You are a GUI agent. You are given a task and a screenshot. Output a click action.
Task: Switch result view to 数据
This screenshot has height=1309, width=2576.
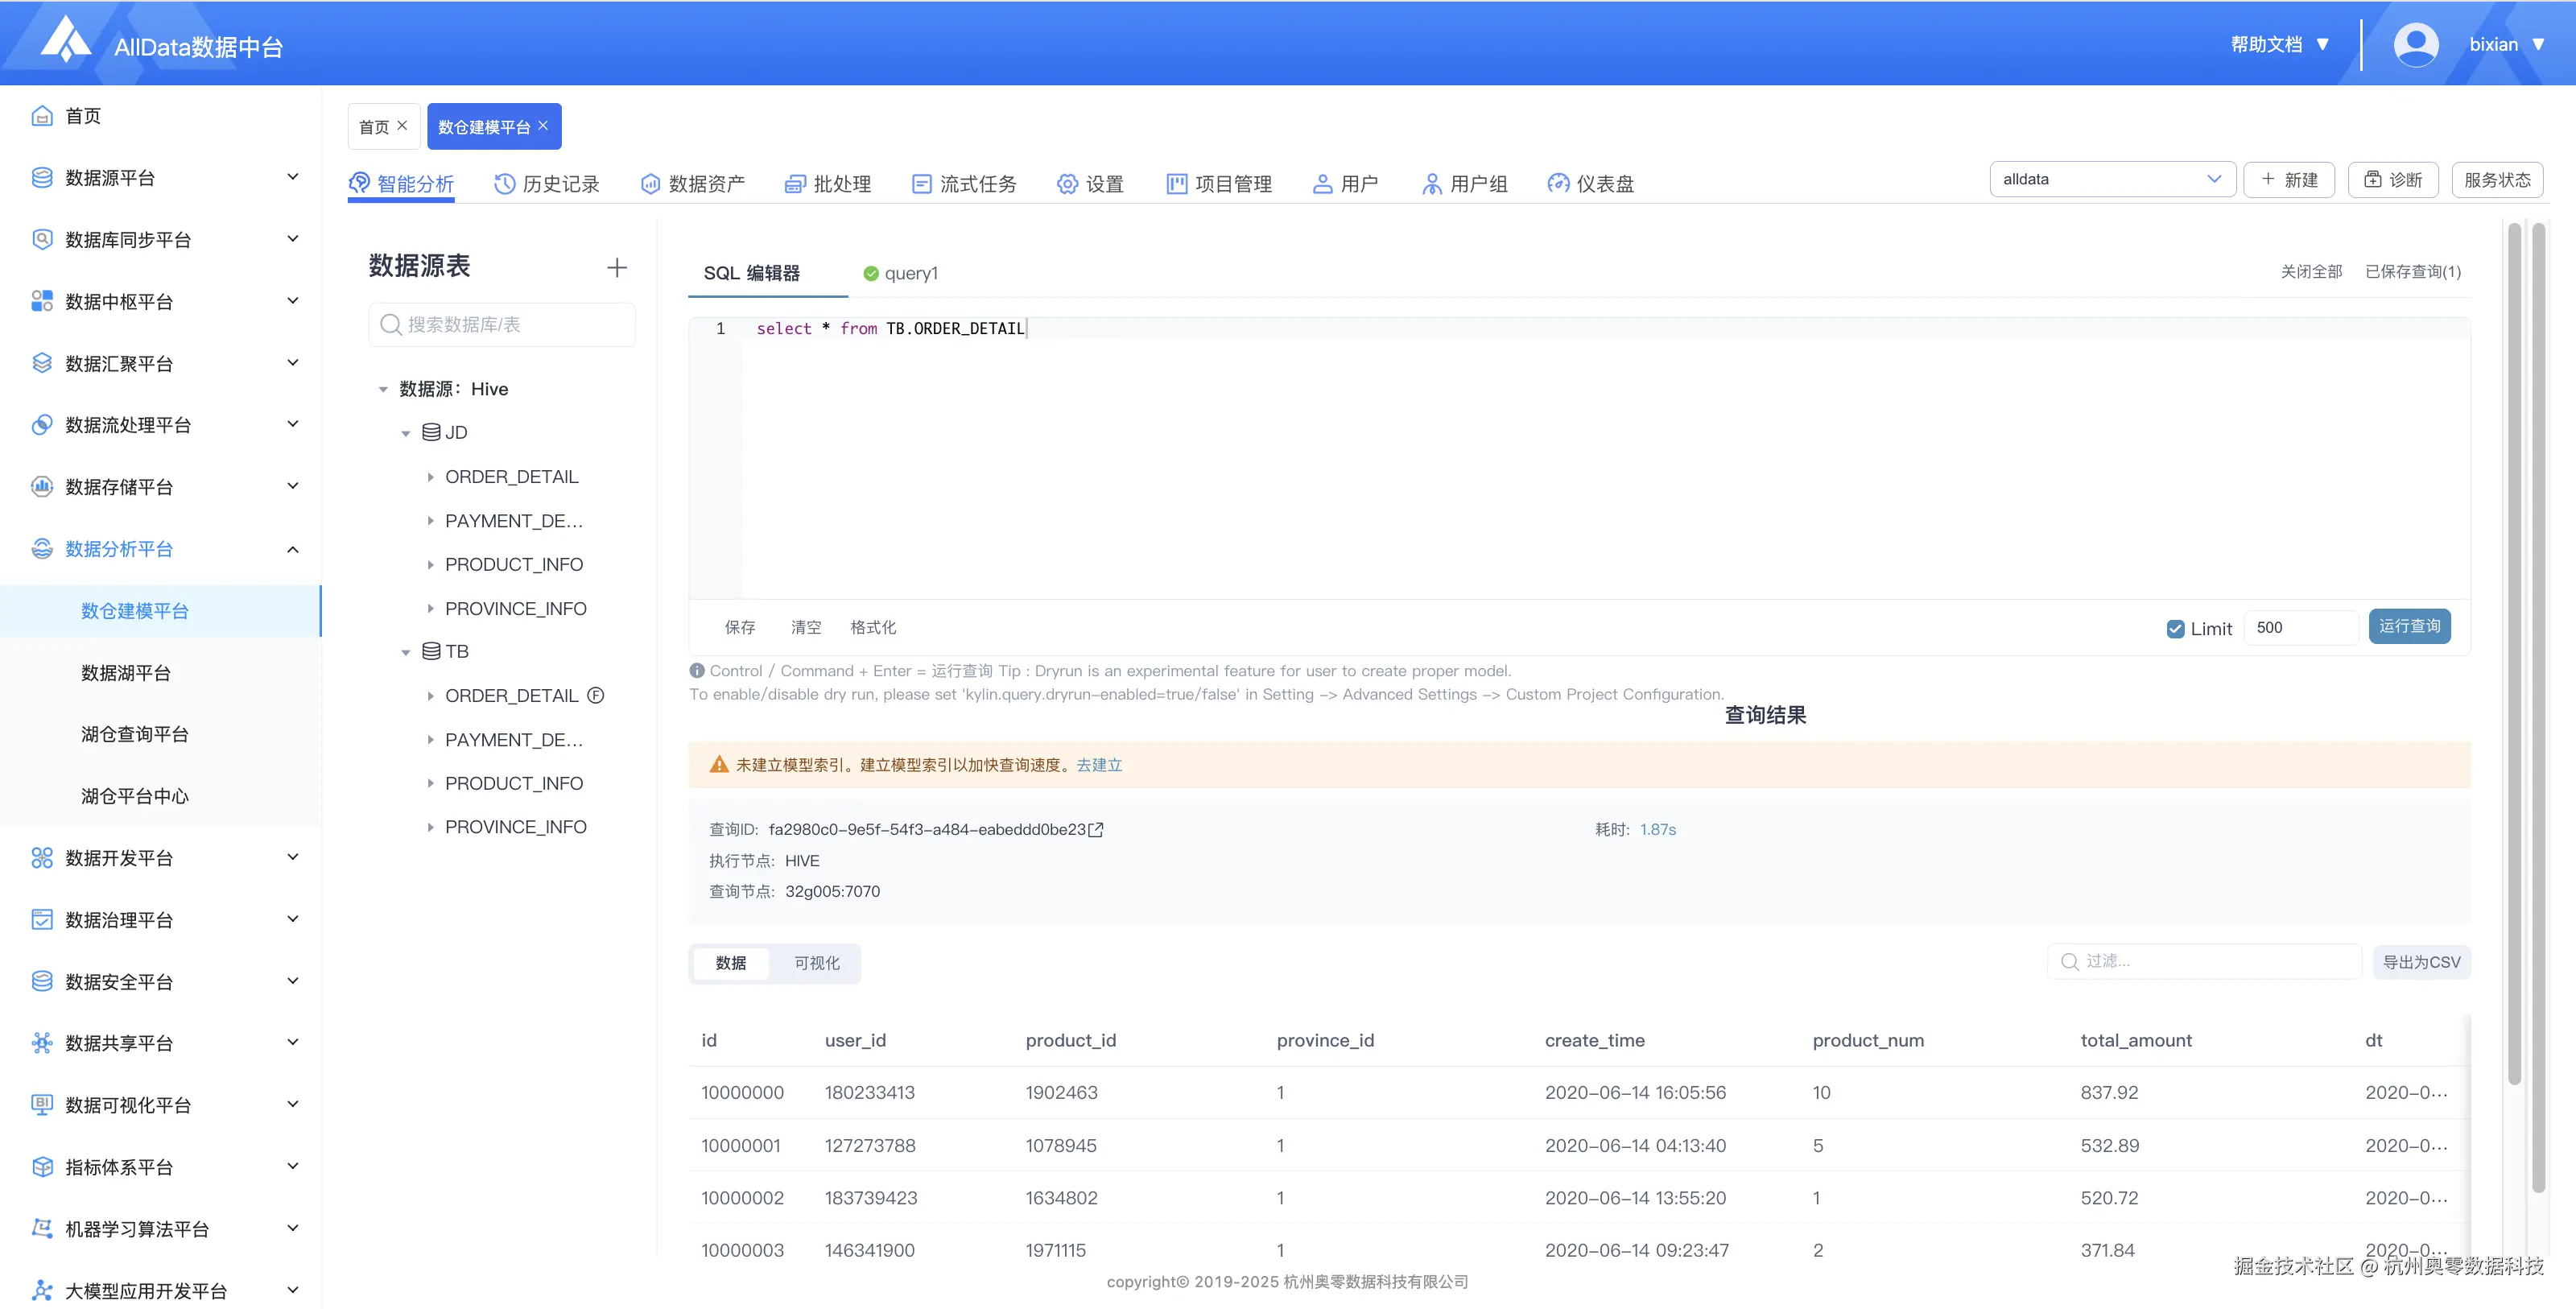tap(731, 963)
